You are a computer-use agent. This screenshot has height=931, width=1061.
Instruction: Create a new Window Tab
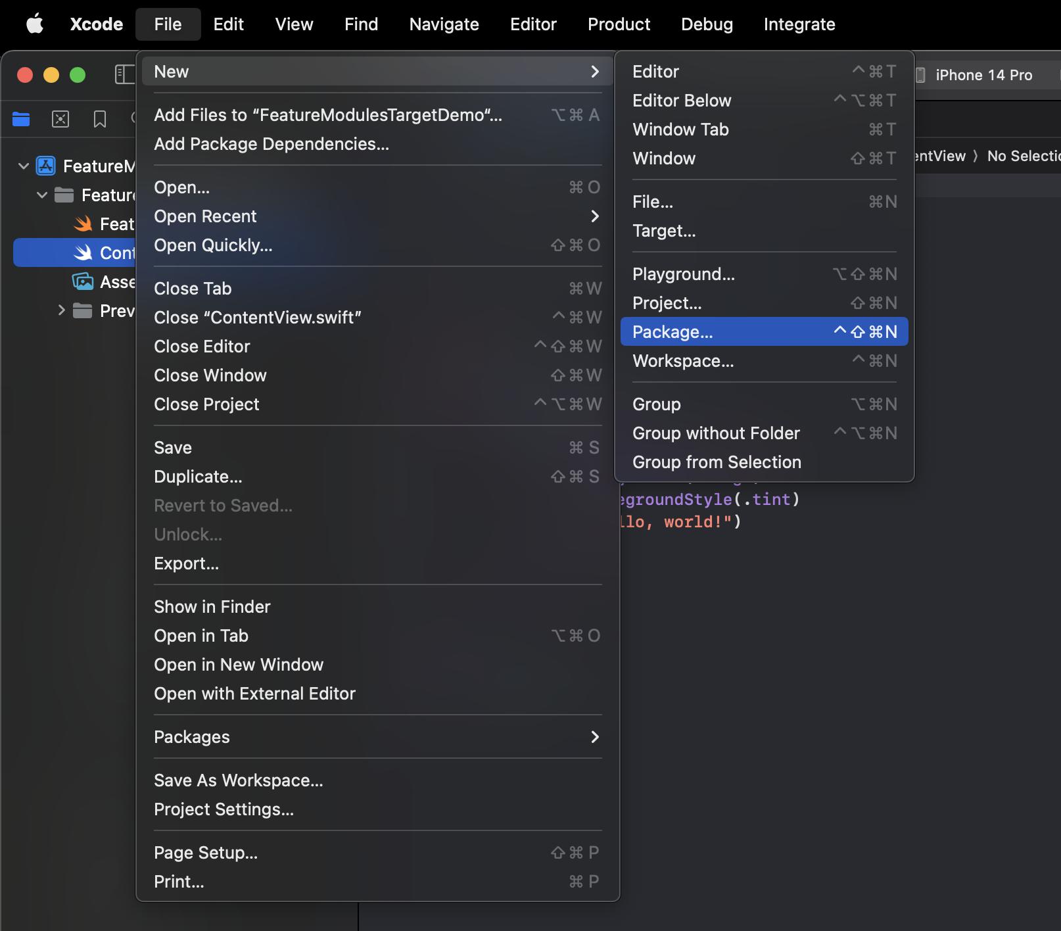click(x=764, y=130)
